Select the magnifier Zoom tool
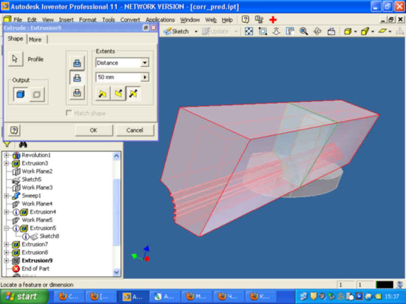406x304 pixels. pos(303,31)
